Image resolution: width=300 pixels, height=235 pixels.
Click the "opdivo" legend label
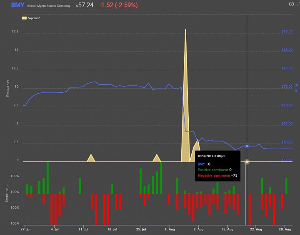point(34,18)
